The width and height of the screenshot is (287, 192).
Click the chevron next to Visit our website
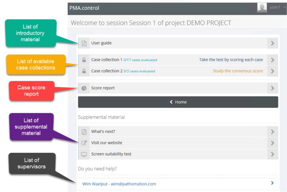coord(272,143)
